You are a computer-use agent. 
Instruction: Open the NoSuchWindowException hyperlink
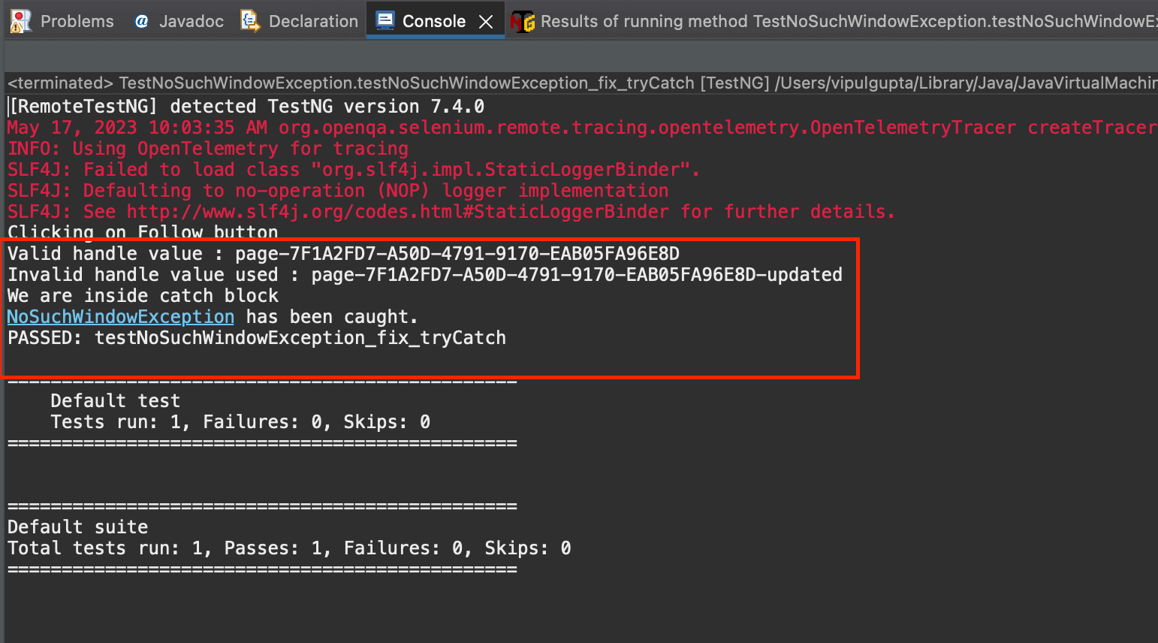pos(119,316)
